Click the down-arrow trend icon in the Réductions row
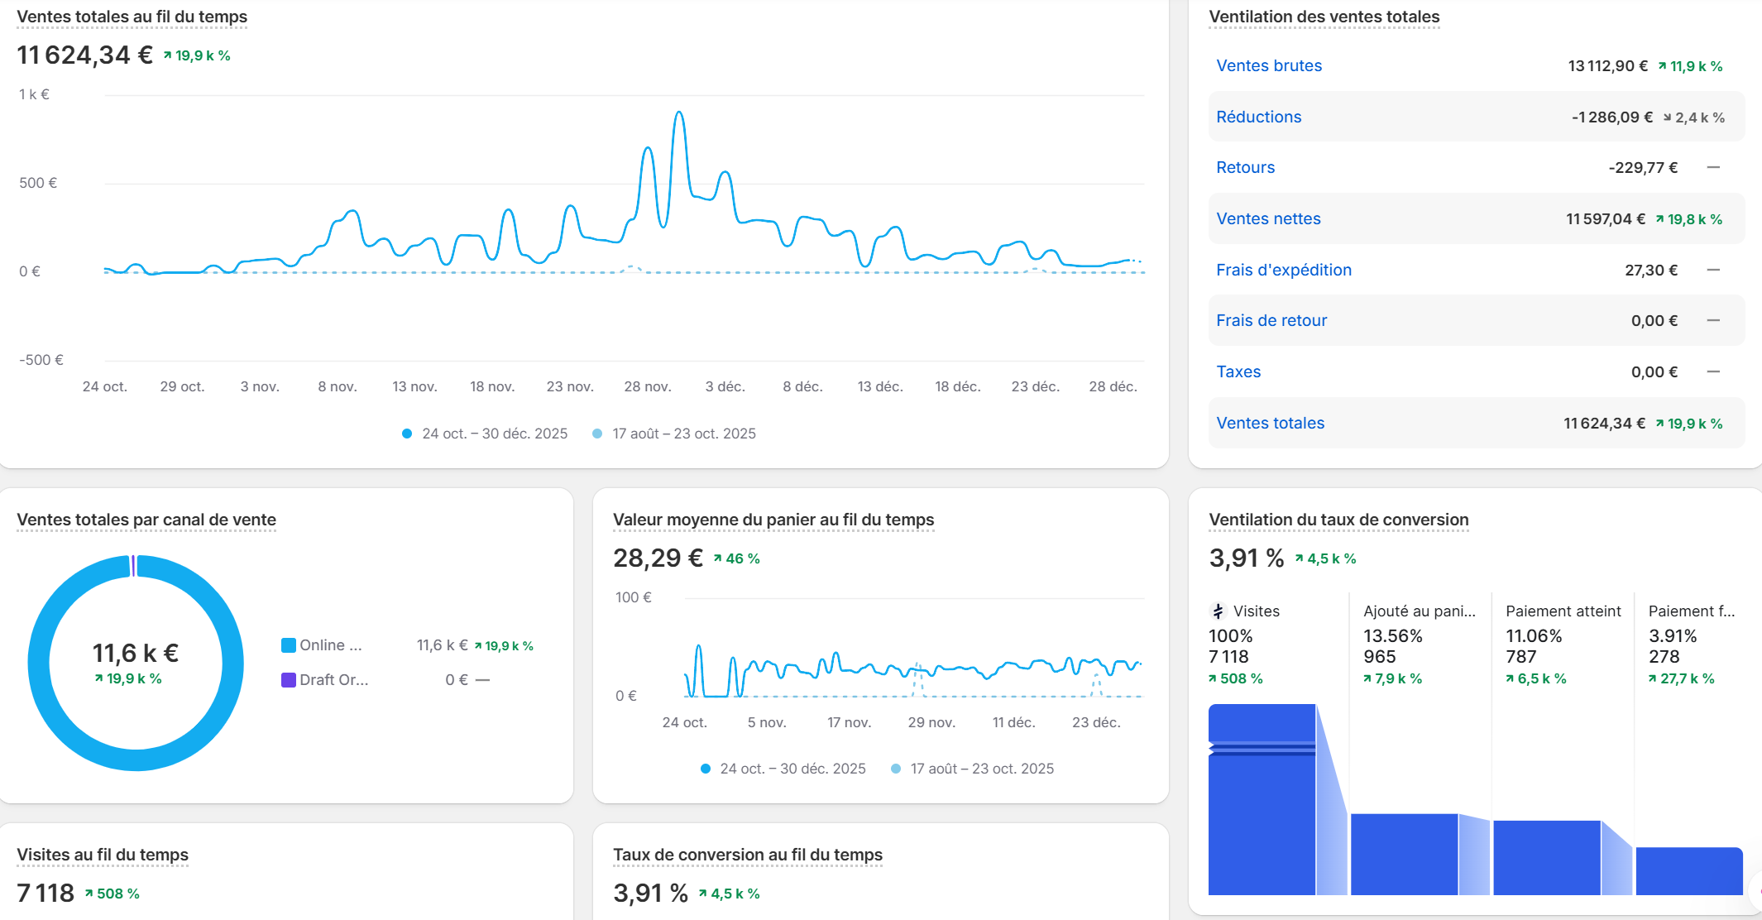1762x920 pixels. (1668, 117)
